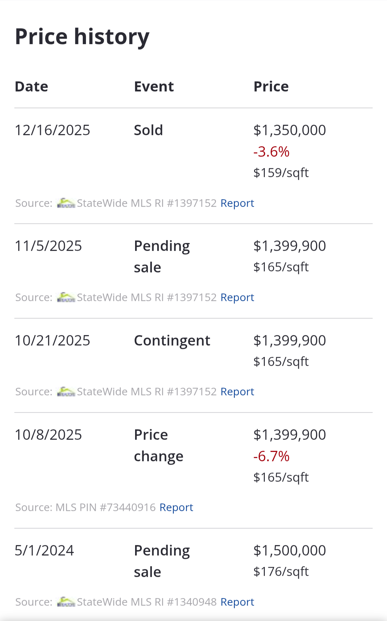Report the 5/1/2024 Pending sale entry
Image resolution: width=387 pixels, height=621 pixels.
coord(237,602)
